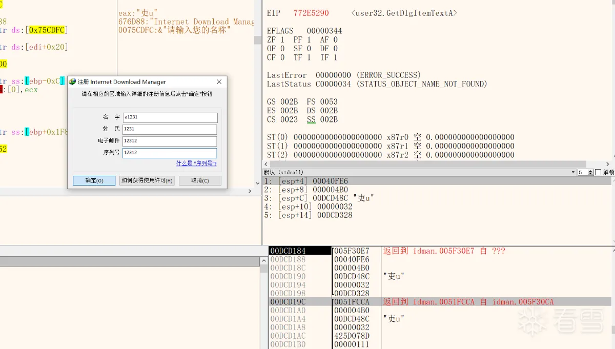Click comment 返回到 idman.005F30E7 自 ???

click(x=444, y=251)
